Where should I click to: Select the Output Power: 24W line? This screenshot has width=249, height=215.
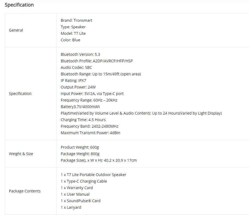78,87
